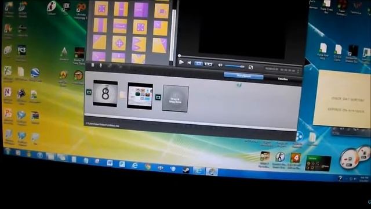Open Chrome from the taskbar
Screen dimensions: 371x209
pos(148,166)
